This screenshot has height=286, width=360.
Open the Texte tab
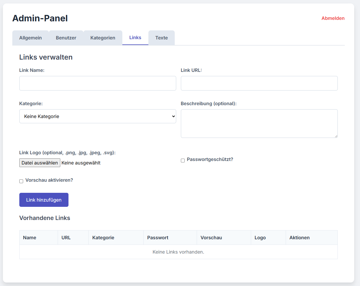161,37
